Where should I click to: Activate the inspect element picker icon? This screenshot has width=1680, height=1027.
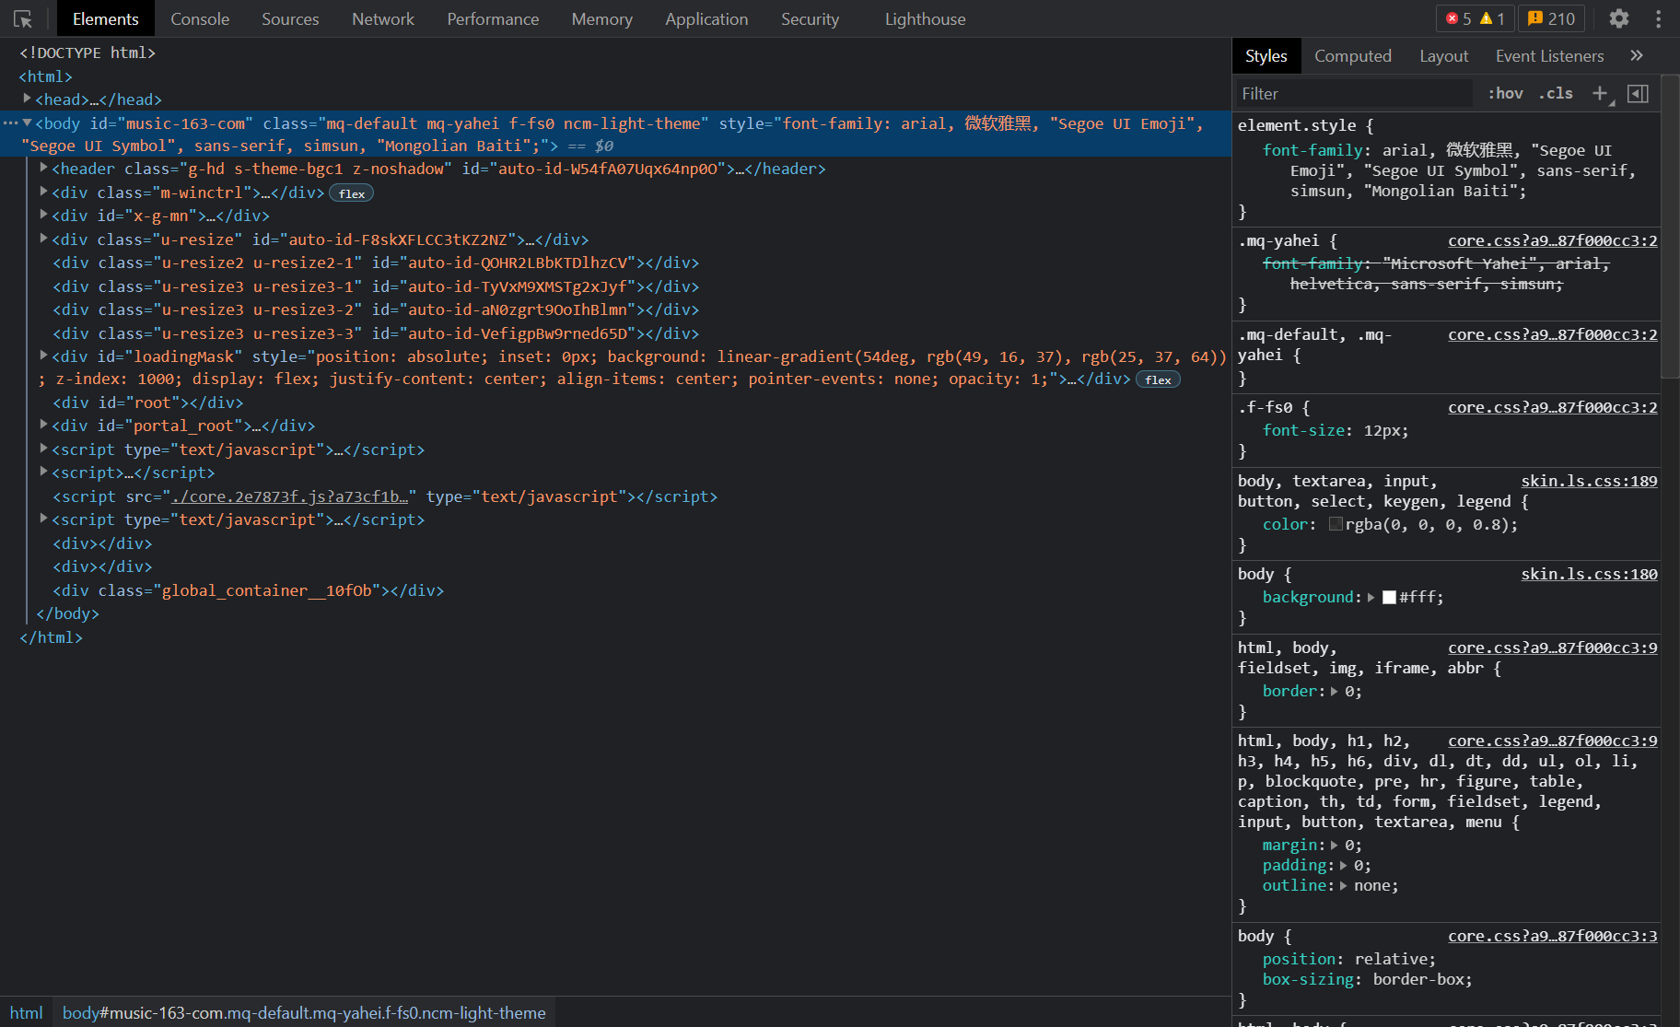[x=23, y=18]
